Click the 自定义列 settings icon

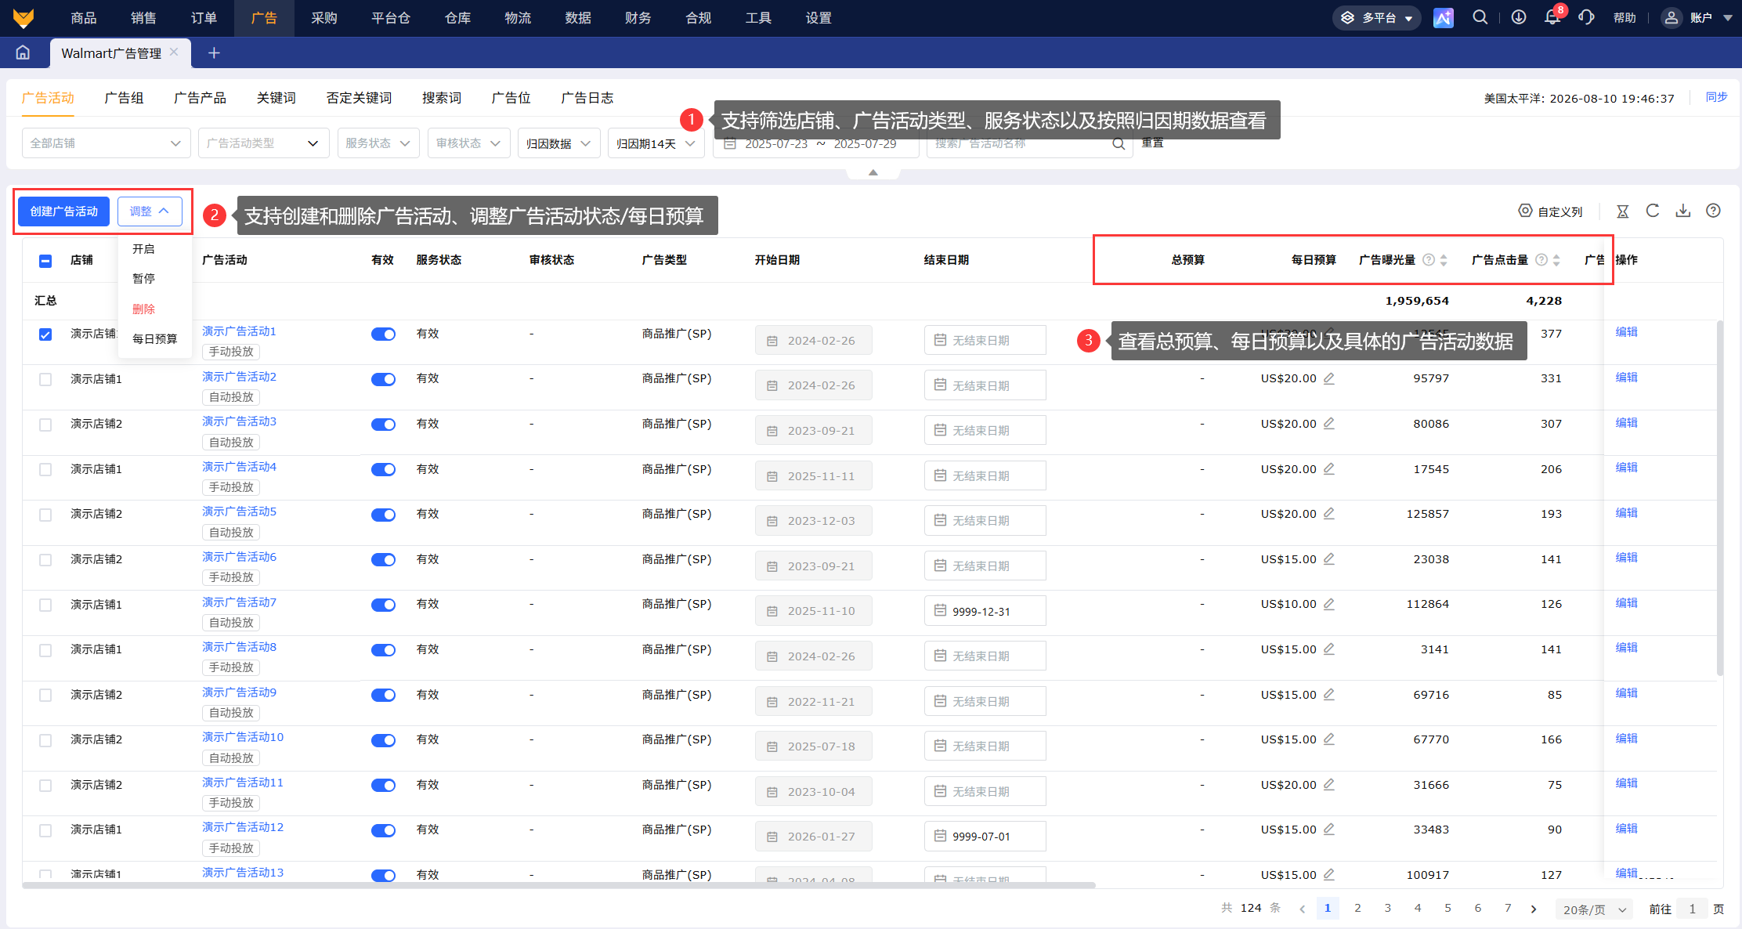(1524, 211)
